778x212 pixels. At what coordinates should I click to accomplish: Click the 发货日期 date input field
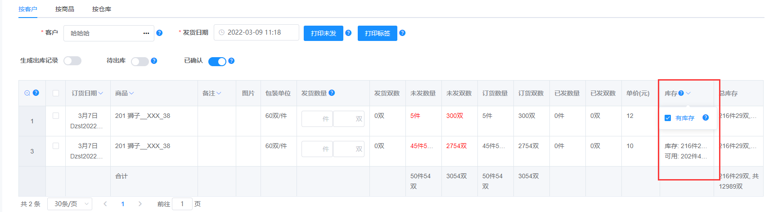[x=256, y=32]
